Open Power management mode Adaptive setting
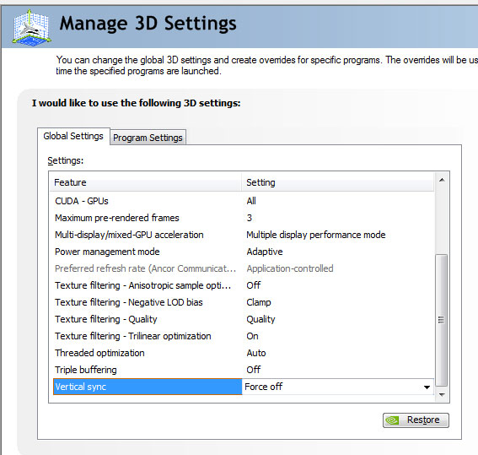 point(265,252)
